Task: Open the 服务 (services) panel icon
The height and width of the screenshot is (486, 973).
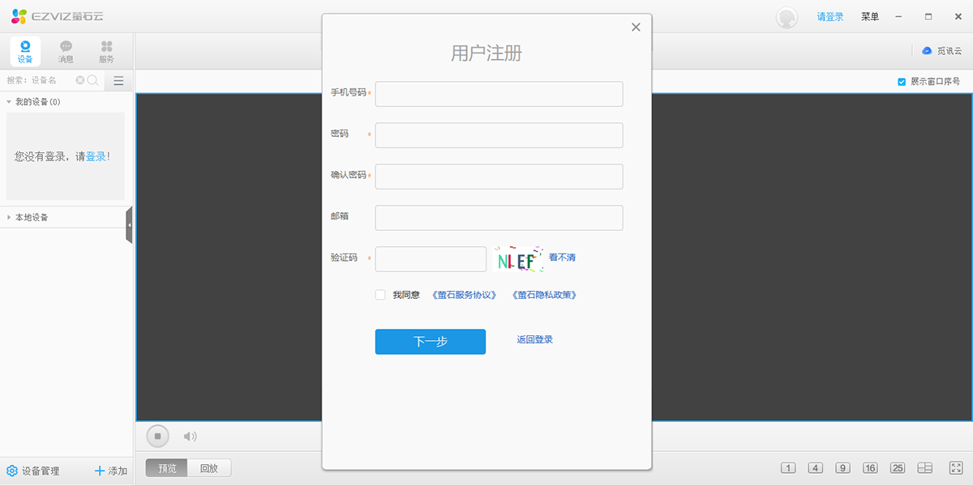Action: [105, 50]
